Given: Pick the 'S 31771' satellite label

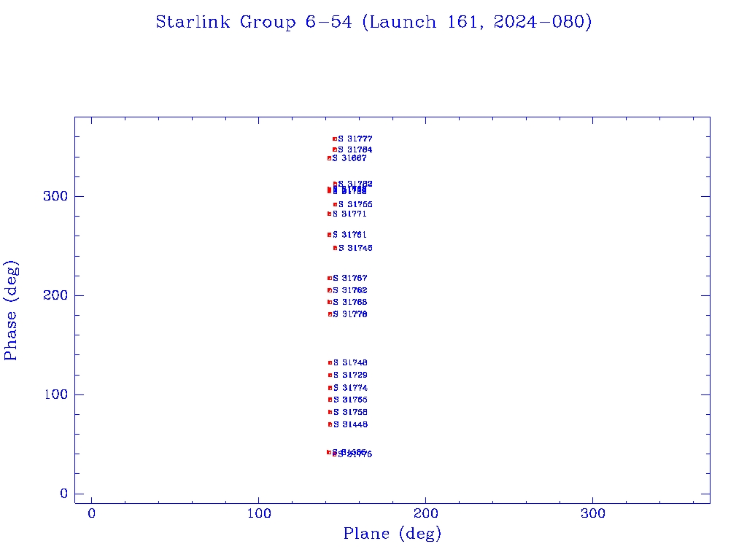Looking at the screenshot, I should click(349, 214).
